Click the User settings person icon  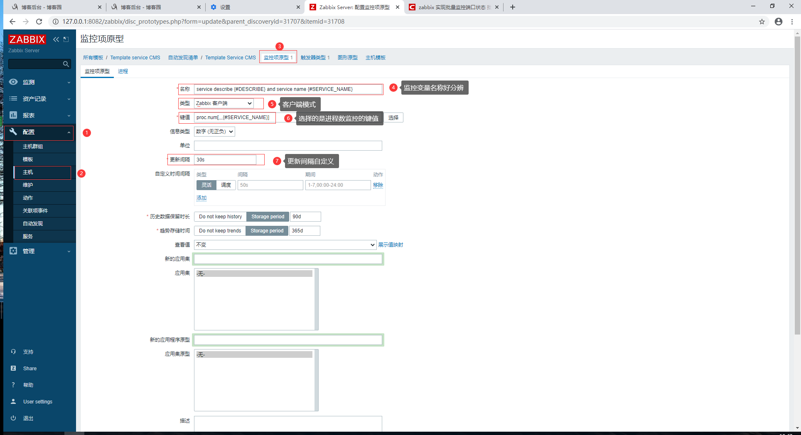click(x=13, y=402)
